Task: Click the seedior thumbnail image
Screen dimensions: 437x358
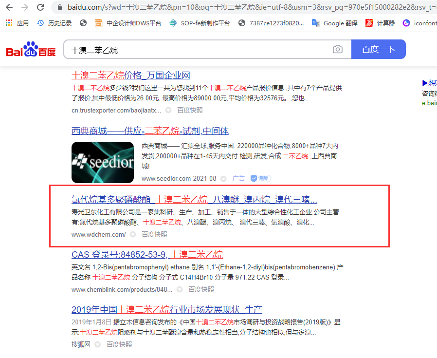Action: pyautogui.click(x=103, y=162)
